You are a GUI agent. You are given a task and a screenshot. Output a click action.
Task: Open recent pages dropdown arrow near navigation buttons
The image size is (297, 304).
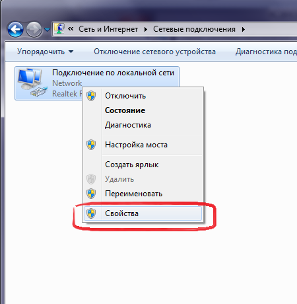[47, 29]
